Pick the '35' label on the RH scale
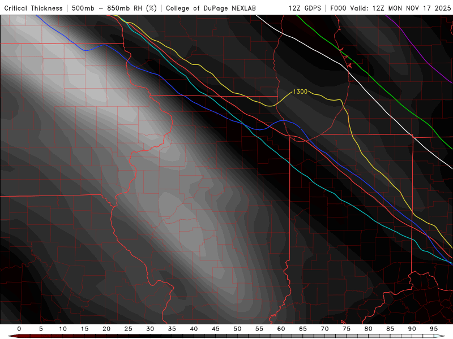Viewport: 453px width, 339px height. pyautogui.click(x=172, y=329)
